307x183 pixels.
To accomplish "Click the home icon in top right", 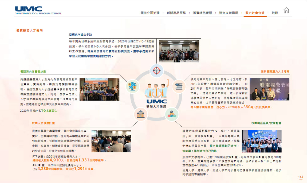I will coord(286,11).
